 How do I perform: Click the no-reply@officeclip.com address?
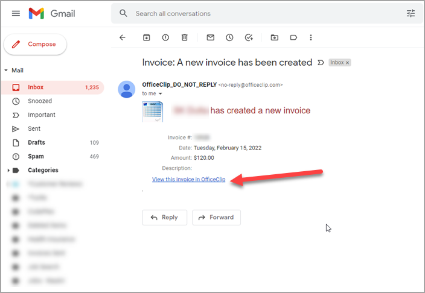(x=251, y=85)
